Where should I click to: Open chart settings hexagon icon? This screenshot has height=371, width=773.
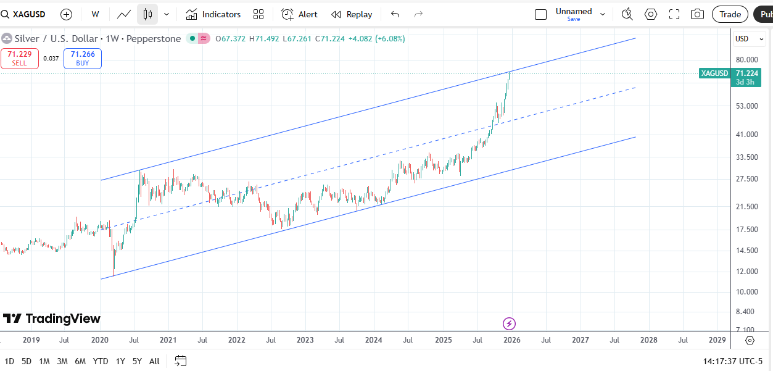[x=650, y=14]
